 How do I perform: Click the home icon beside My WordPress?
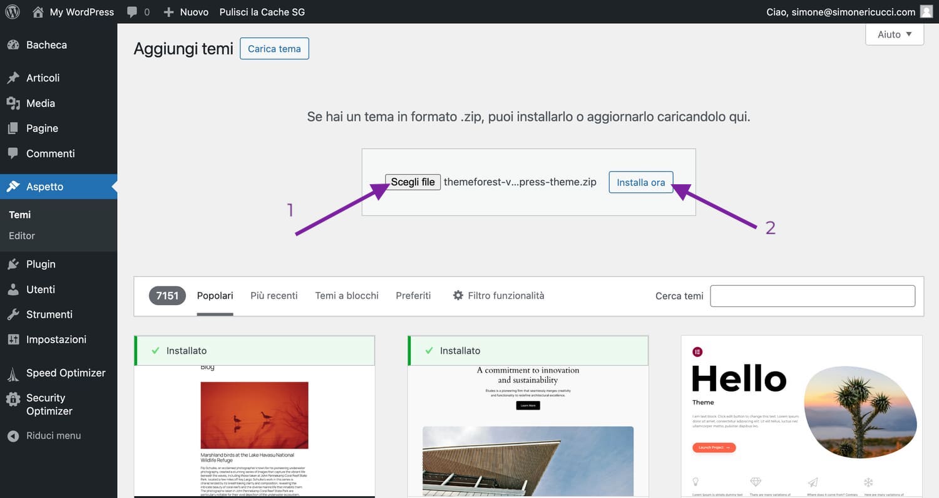[x=38, y=12]
